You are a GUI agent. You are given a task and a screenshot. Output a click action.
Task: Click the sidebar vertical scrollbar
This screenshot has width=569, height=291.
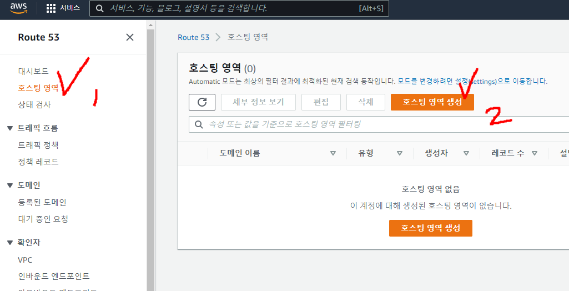[x=151, y=159]
